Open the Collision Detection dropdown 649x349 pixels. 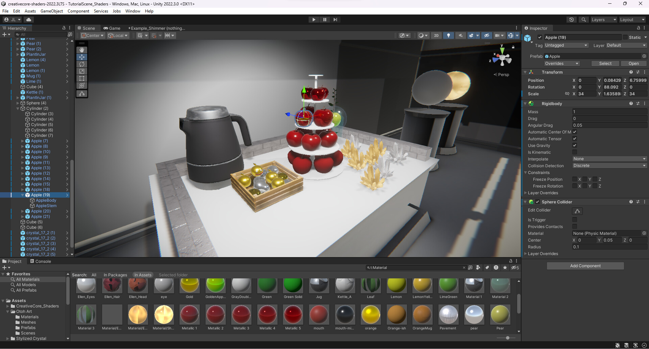click(609, 166)
